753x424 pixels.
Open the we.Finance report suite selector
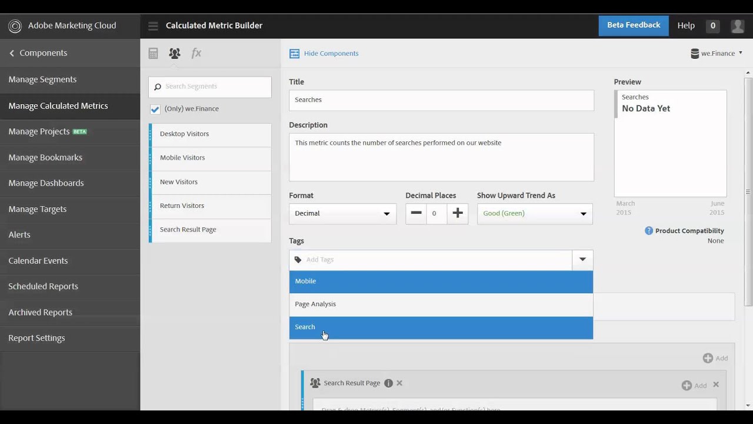click(x=717, y=54)
